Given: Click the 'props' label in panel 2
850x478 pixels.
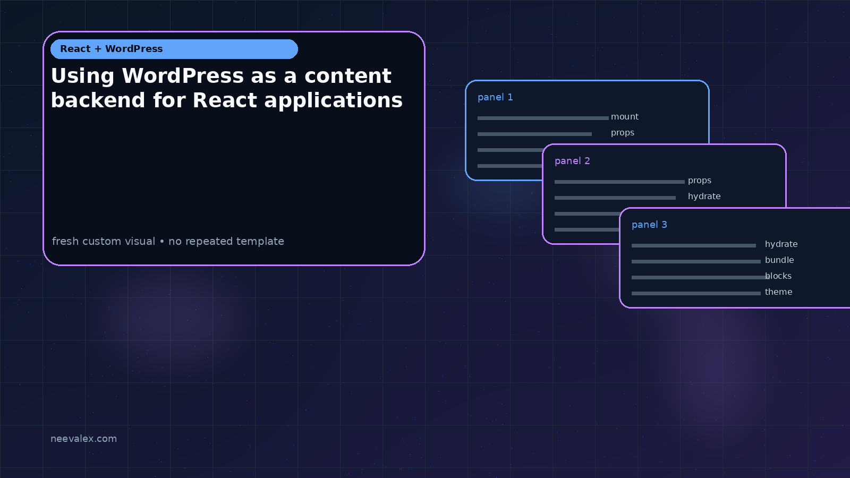Looking at the screenshot, I should [x=700, y=181].
